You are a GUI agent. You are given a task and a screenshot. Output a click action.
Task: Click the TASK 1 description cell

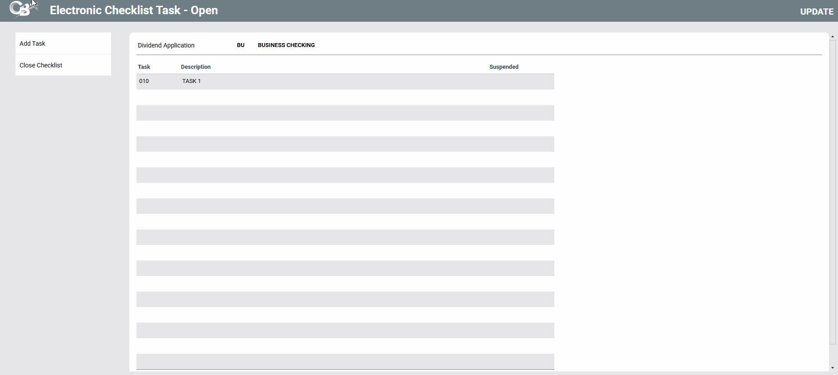(x=192, y=81)
